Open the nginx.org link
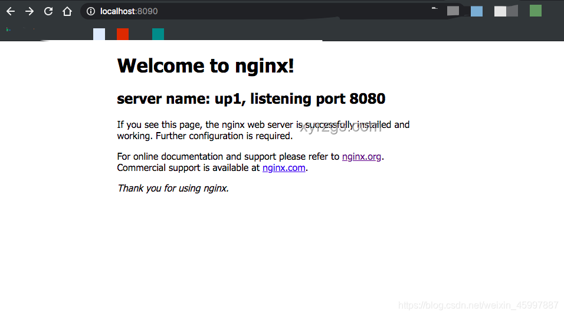The width and height of the screenshot is (564, 316). 362,157
